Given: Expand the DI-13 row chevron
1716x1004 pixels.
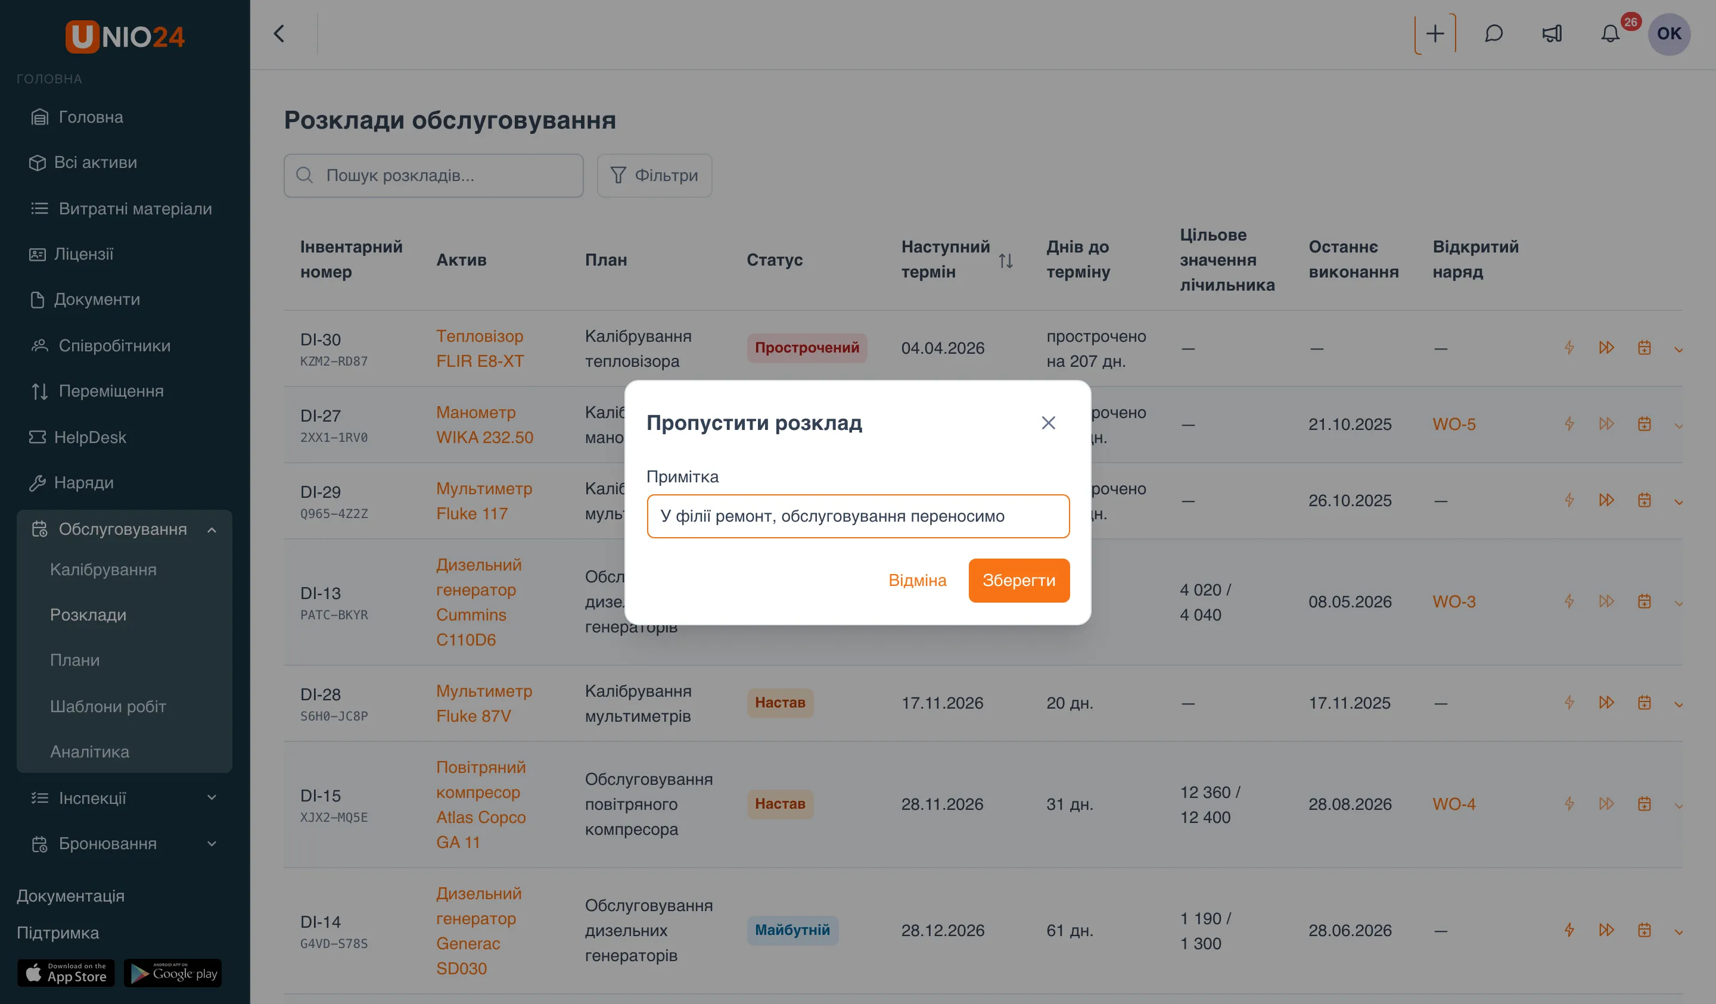Looking at the screenshot, I should click(x=1678, y=604).
